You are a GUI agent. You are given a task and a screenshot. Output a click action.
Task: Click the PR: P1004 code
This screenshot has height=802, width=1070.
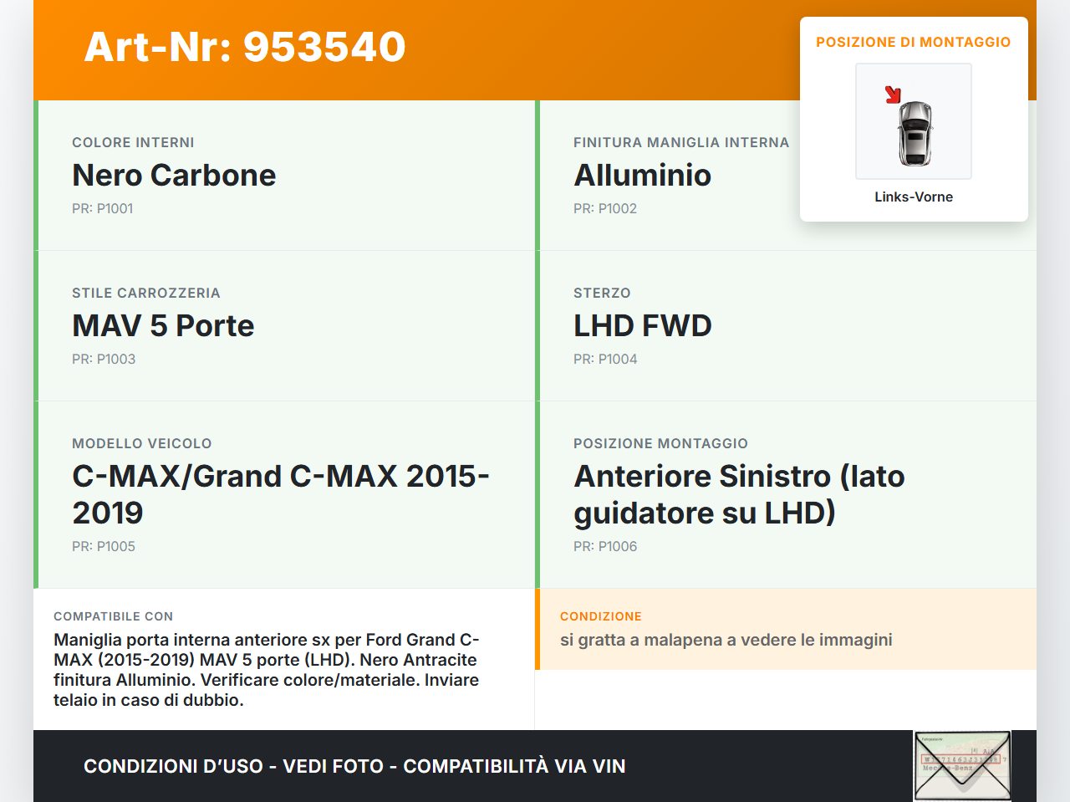tap(605, 359)
